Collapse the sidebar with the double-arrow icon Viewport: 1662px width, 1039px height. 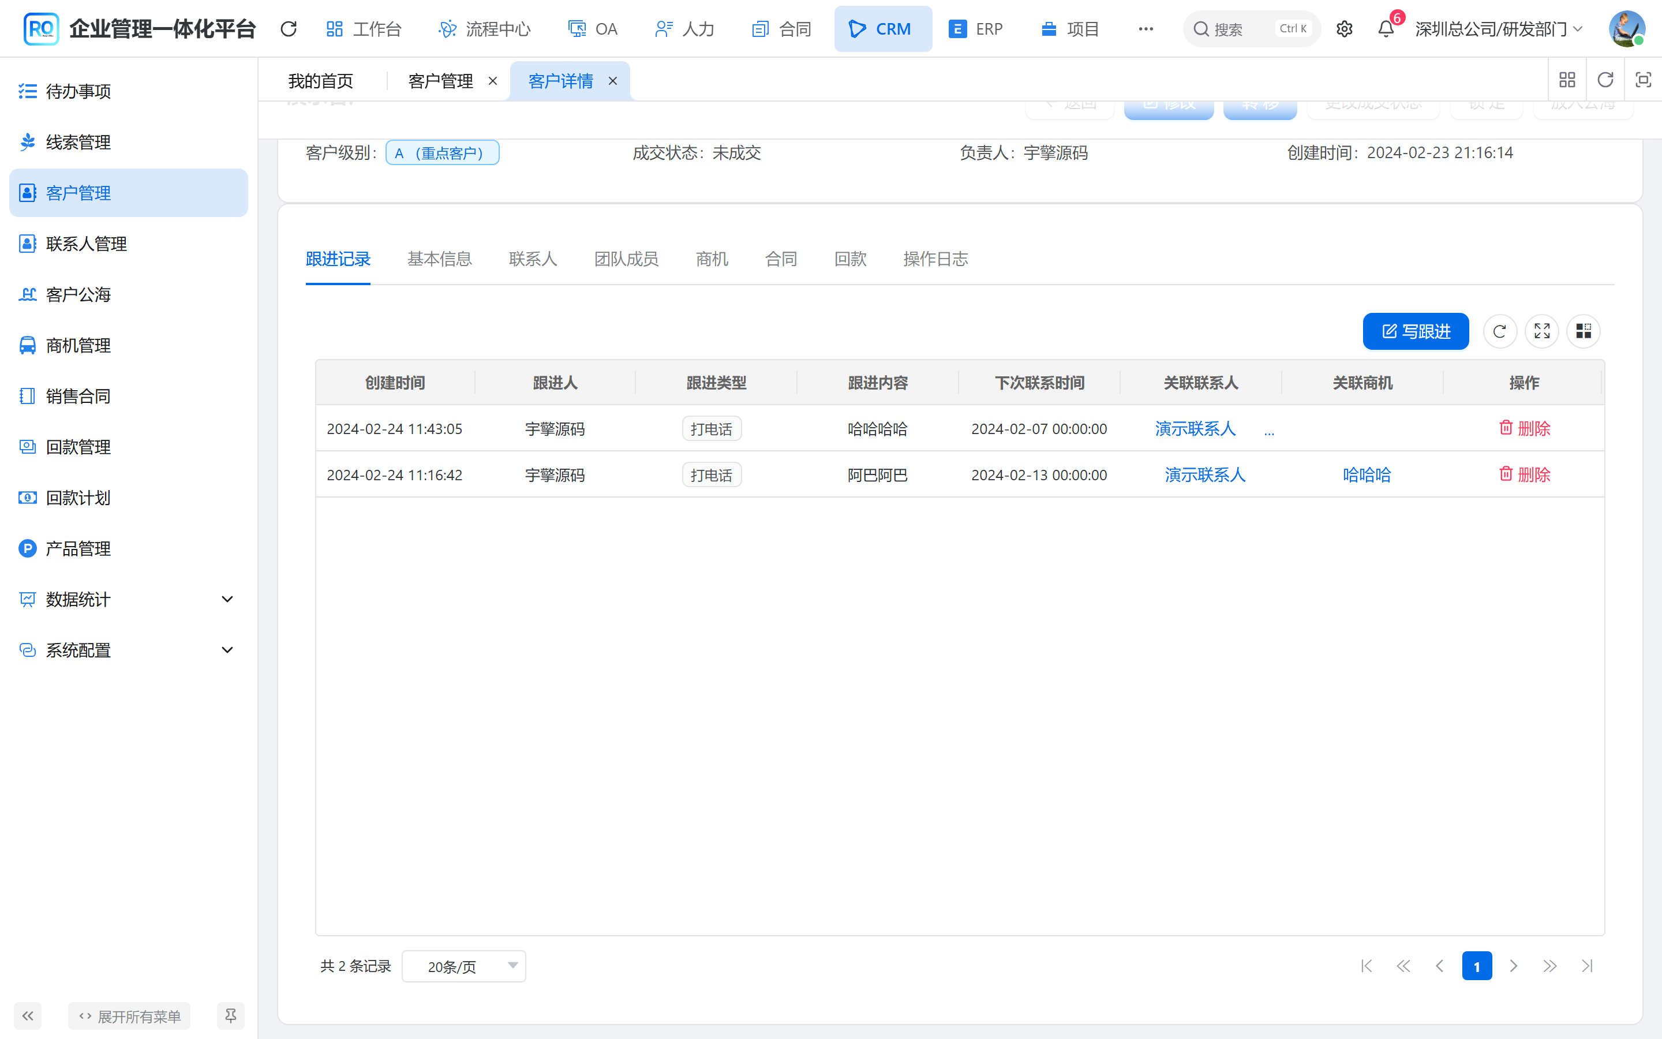coord(28,1016)
